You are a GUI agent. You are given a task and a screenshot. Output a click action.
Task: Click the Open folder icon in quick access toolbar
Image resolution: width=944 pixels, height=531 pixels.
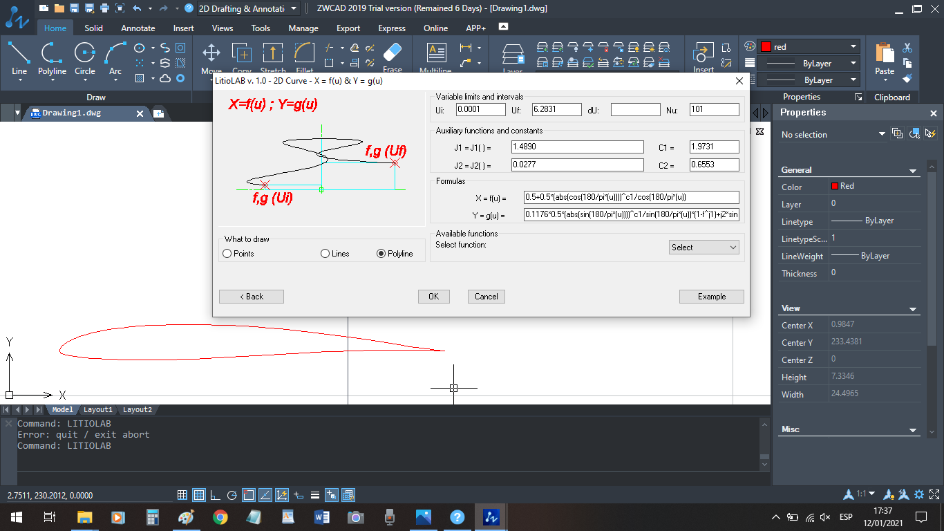(59, 8)
